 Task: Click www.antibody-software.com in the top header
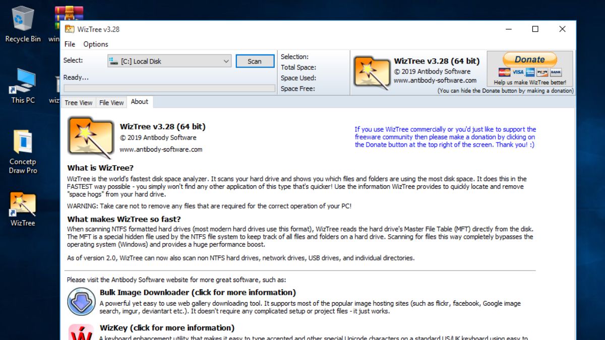[435, 80]
